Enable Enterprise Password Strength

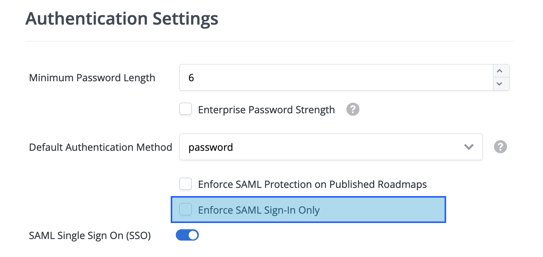pyautogui.click(x=186, y=109)
